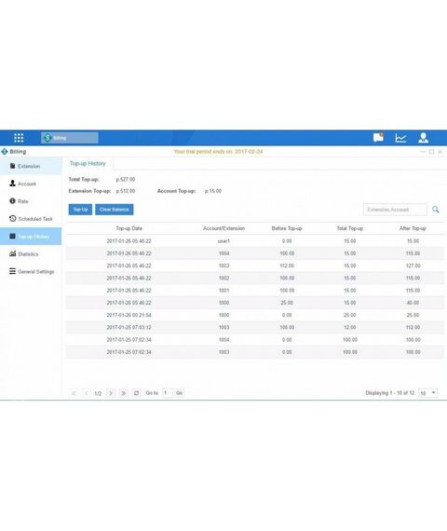This screenshot has height=531, width=447.
Task: Jump to the last page
Action: point(123,393)
